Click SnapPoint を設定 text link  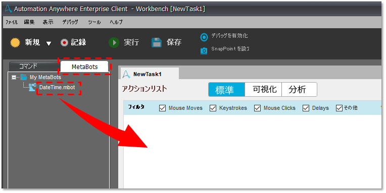coord(230,49)
